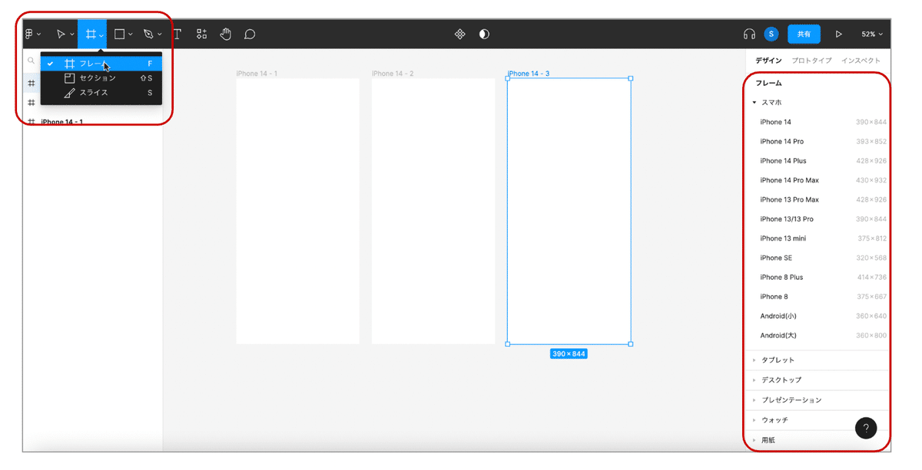This screenshot has width=922, height=470.
Task: Open the Resources components tool
Action: click(201, 35)
